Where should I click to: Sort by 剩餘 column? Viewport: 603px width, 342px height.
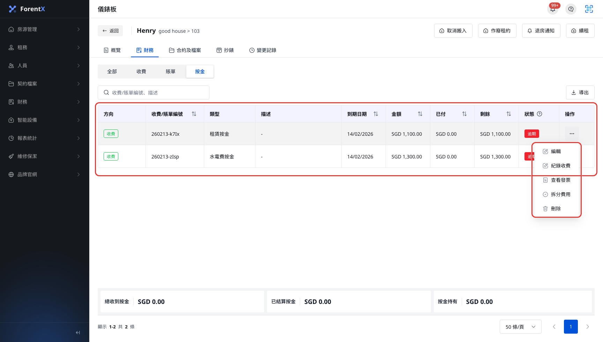coord(509,114)
